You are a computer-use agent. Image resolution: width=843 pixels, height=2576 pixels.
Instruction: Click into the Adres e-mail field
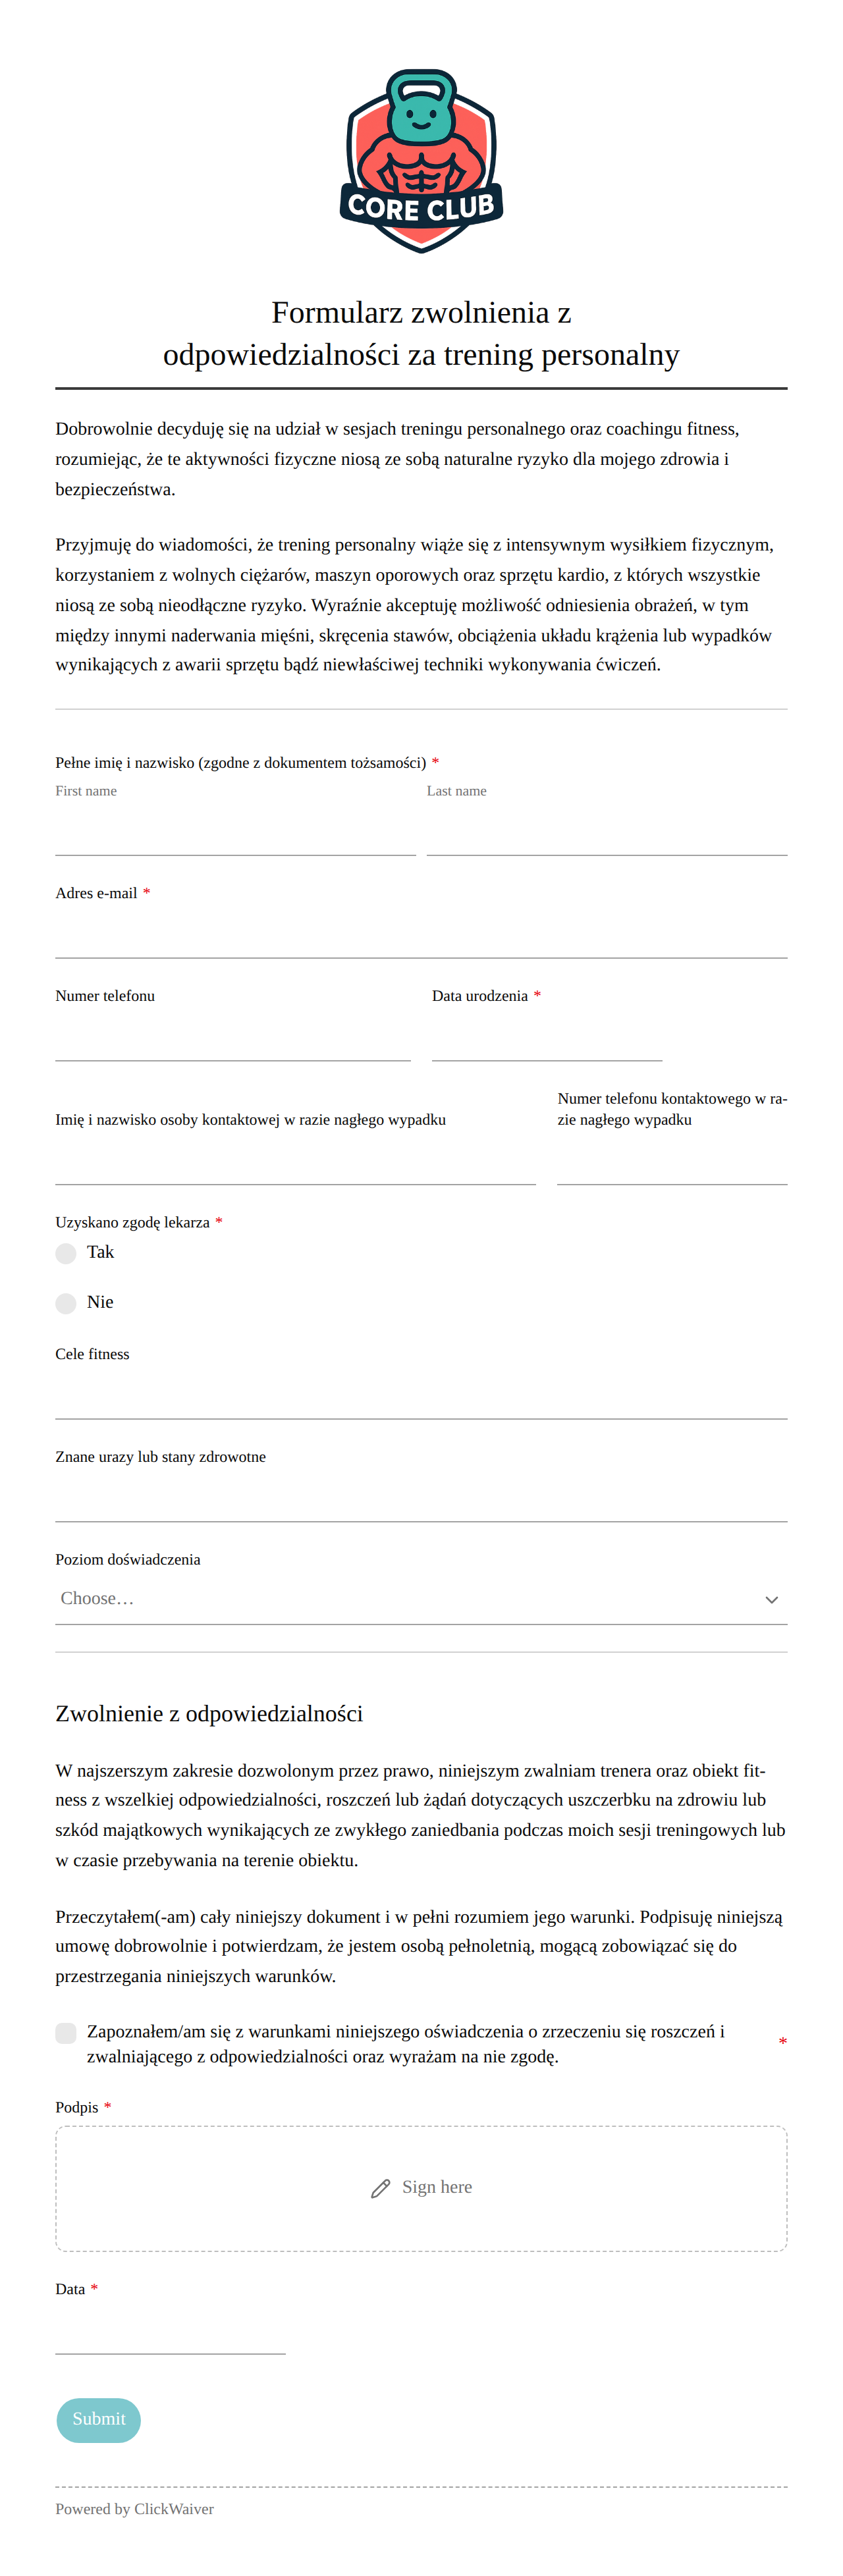point(421,935)
